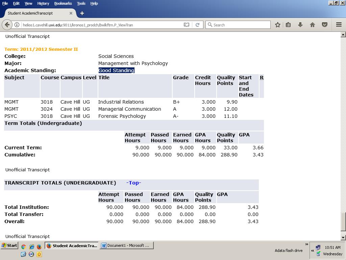Reload the transcript page

tap(198, 25)
